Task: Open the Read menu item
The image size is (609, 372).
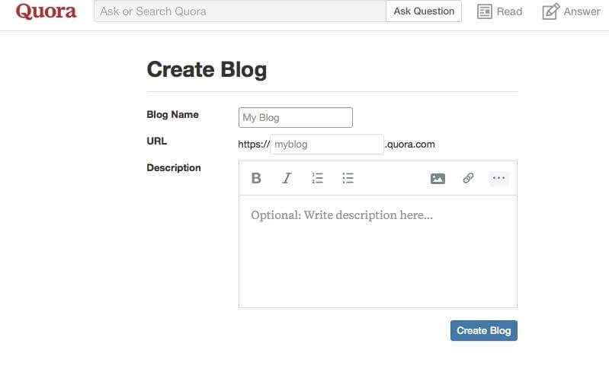Action: pyautogui.click(x=499, y=11)
